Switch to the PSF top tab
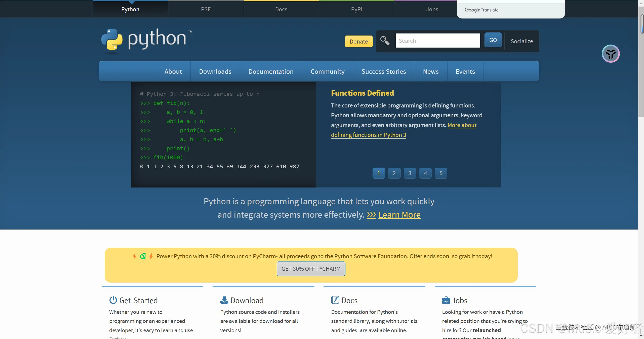 [206, 9]
